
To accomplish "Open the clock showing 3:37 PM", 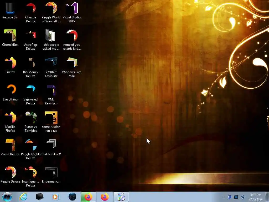I will pos(256,197).
